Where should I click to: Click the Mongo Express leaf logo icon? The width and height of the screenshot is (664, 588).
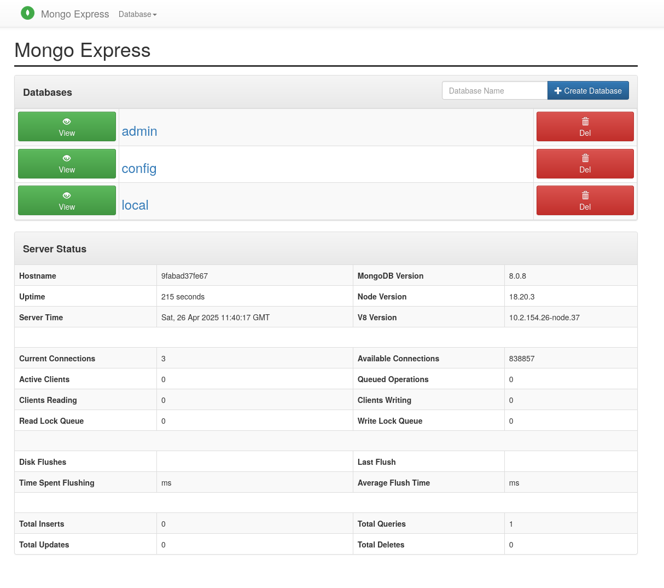click(27, 13)
